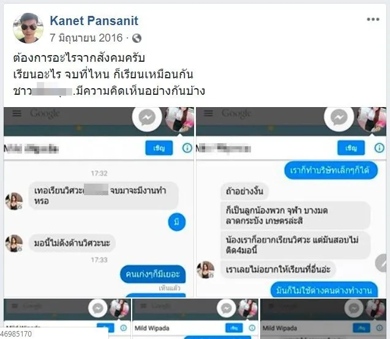The height and width of the screenshot is (339, 390).
Task: Click the chat head photo in second screenshot
Action: coord(372,119)
